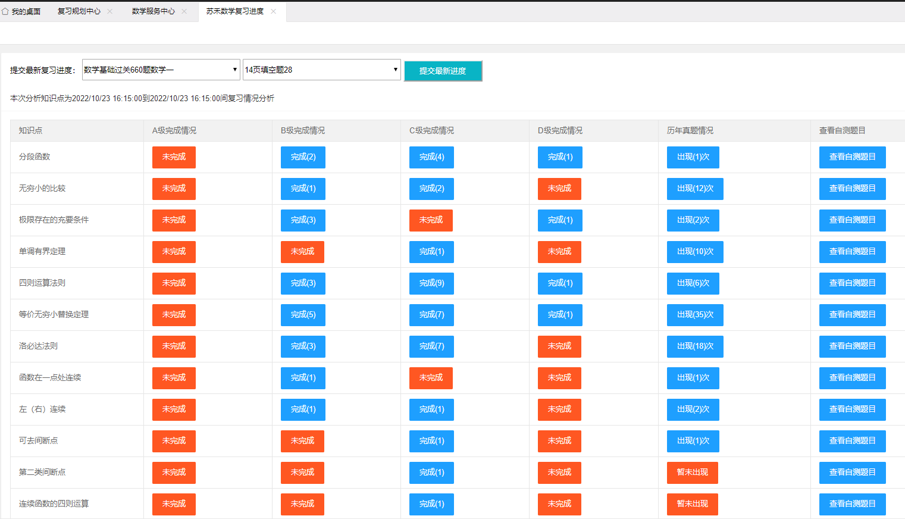This screenshot has width=905, height=519.
Task: Expand the 14页填空题28 dropdown
Action: pyautogui.click(x=321, y=70)
